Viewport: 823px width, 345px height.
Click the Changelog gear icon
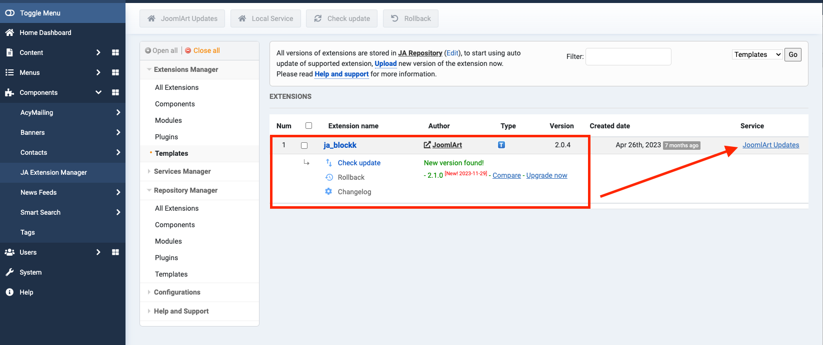(328, 191)
